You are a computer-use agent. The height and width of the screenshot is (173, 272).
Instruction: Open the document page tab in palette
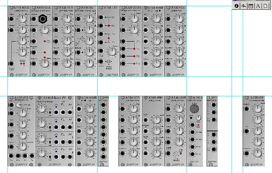[265, 6]
